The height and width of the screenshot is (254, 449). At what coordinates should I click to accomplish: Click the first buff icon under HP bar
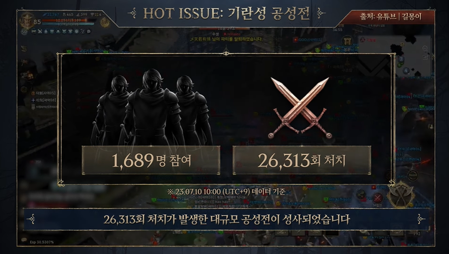click(x=34, y=31)
